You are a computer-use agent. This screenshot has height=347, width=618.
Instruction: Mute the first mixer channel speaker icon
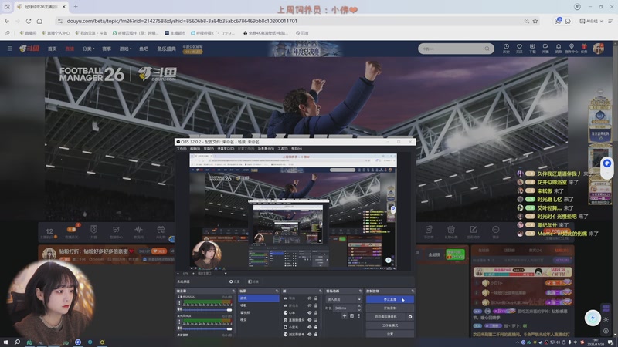pos(179,310)
